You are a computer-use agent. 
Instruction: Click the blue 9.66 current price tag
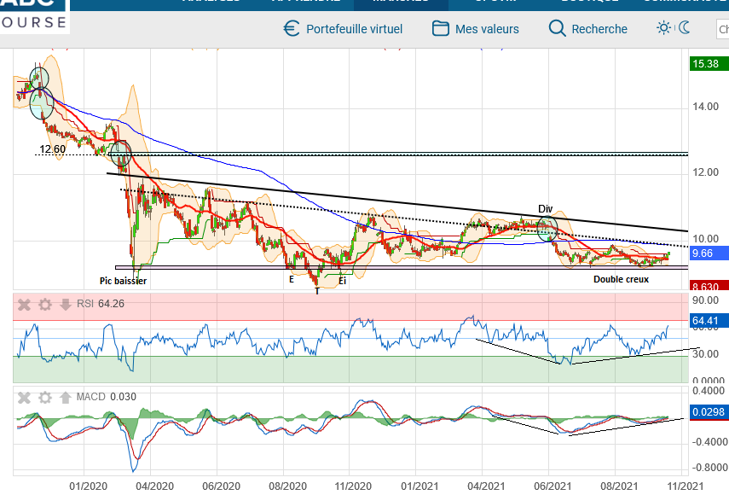(x=709, y=253)
